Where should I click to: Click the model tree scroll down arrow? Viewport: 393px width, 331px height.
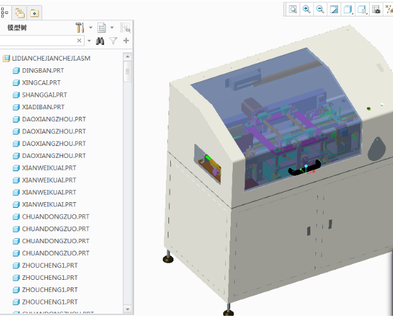click(x=127, y=309)
